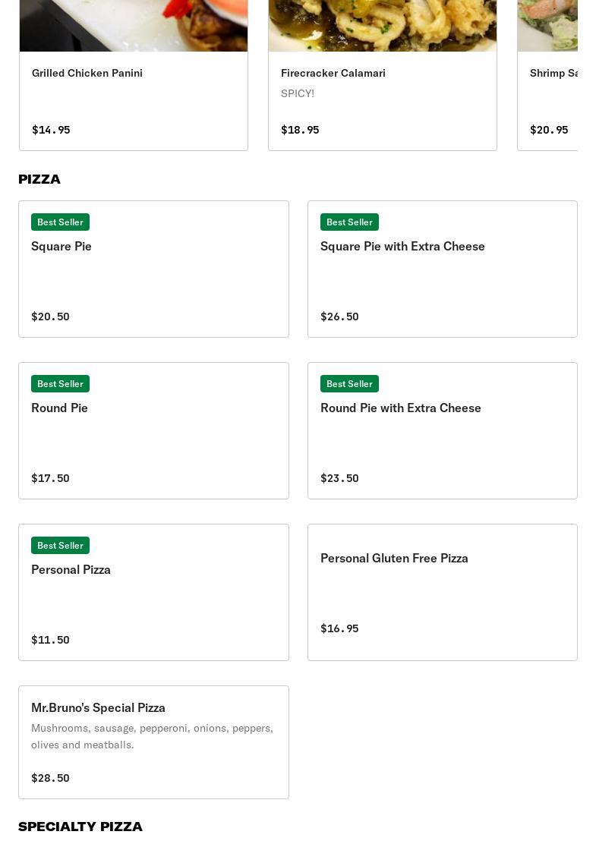Choose Square Pie with Extra Cheese
This screenshot has width=596, height=844.
coord(402,246)
